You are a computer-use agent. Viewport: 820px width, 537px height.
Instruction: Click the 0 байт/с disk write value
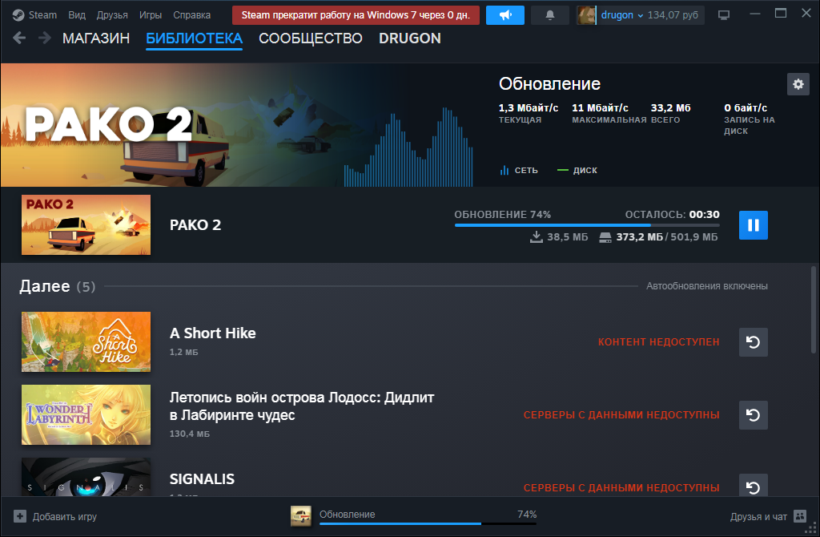pyautogui.click(x=746, y=108)
